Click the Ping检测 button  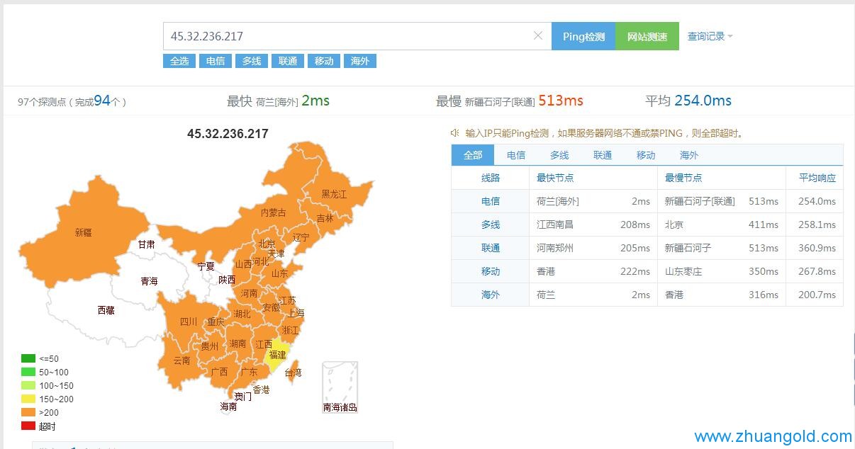(583, 35)
